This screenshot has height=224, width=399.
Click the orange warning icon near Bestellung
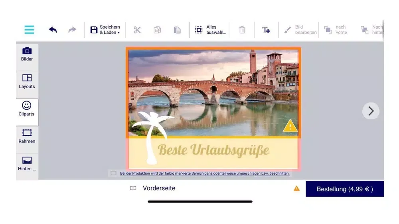(x=297, y=189)
